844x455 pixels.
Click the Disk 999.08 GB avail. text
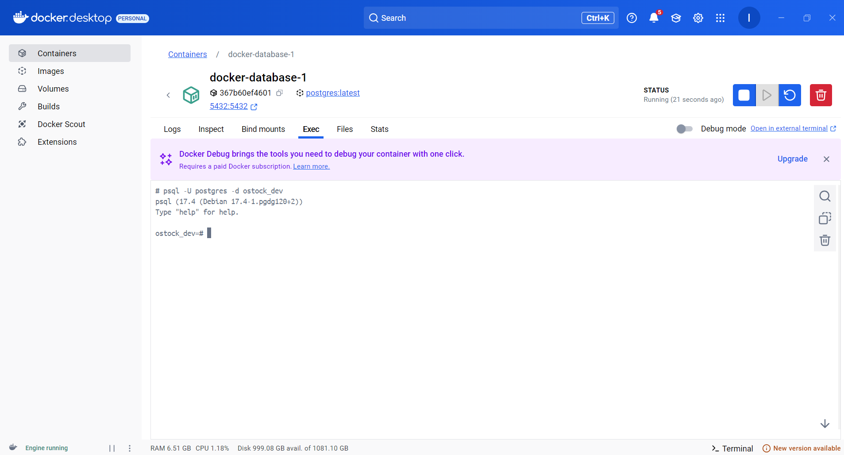pos(293,448)
